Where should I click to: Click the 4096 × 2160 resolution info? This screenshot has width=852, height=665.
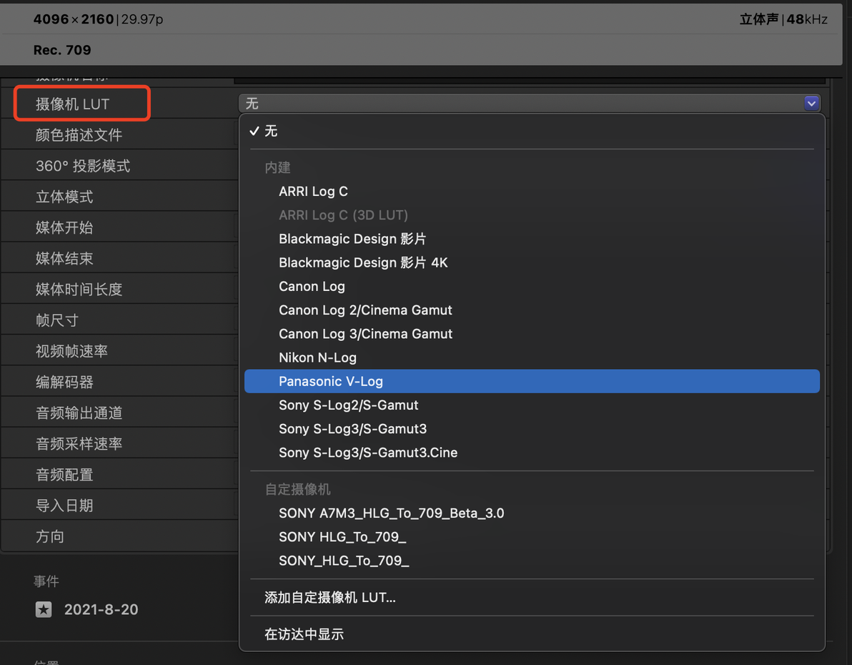(x=74, y=19)
